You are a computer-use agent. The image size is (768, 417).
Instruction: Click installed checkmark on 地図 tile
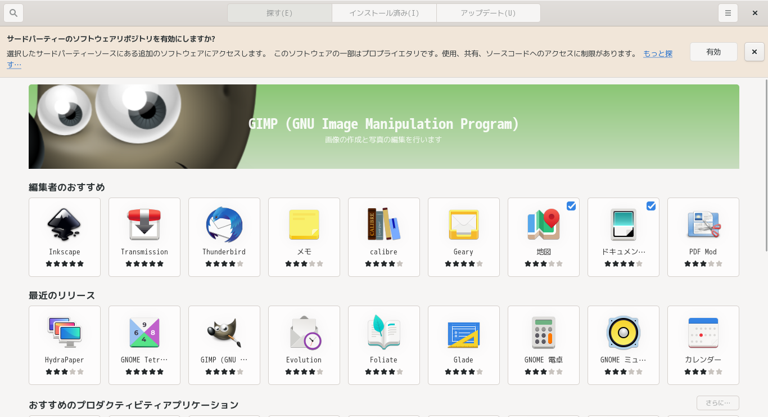coord(571,206)
